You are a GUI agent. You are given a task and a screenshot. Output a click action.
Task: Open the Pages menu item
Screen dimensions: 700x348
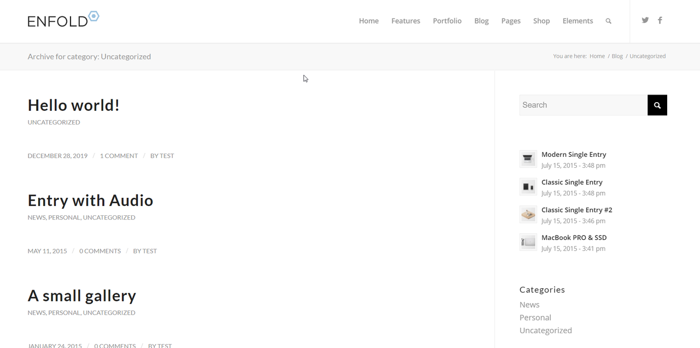[x=511, y=21]
